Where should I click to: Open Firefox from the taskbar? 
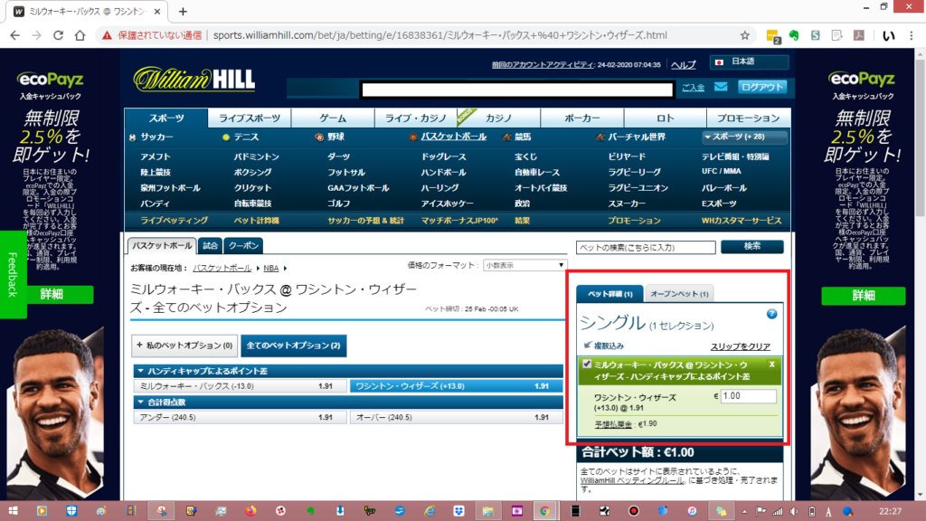coord(251,511)
